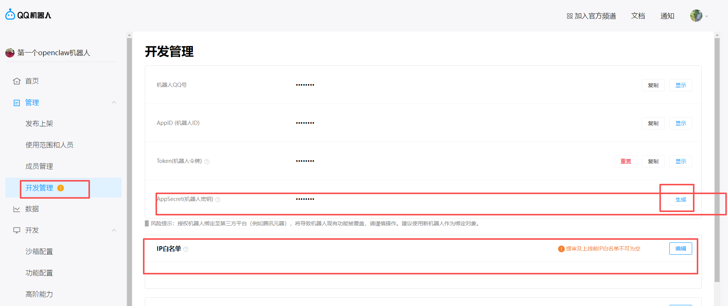Click the main scrollbar up arrow

tap(717, 35)
